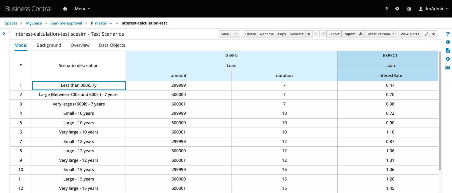Open the document icon in right dock
Viewport: 452px width, 193px height.
tap(448, 50)
